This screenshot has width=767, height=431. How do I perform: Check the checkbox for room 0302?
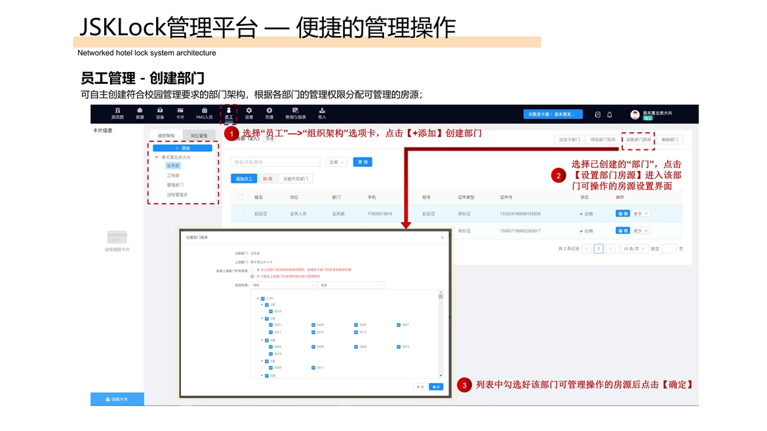pyautogui.click(x=313, y=325)
